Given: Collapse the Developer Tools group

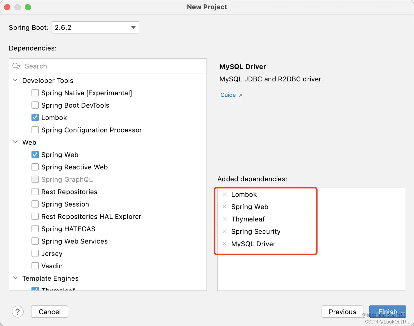Looking at the screenshot, I should pos(16,80).
